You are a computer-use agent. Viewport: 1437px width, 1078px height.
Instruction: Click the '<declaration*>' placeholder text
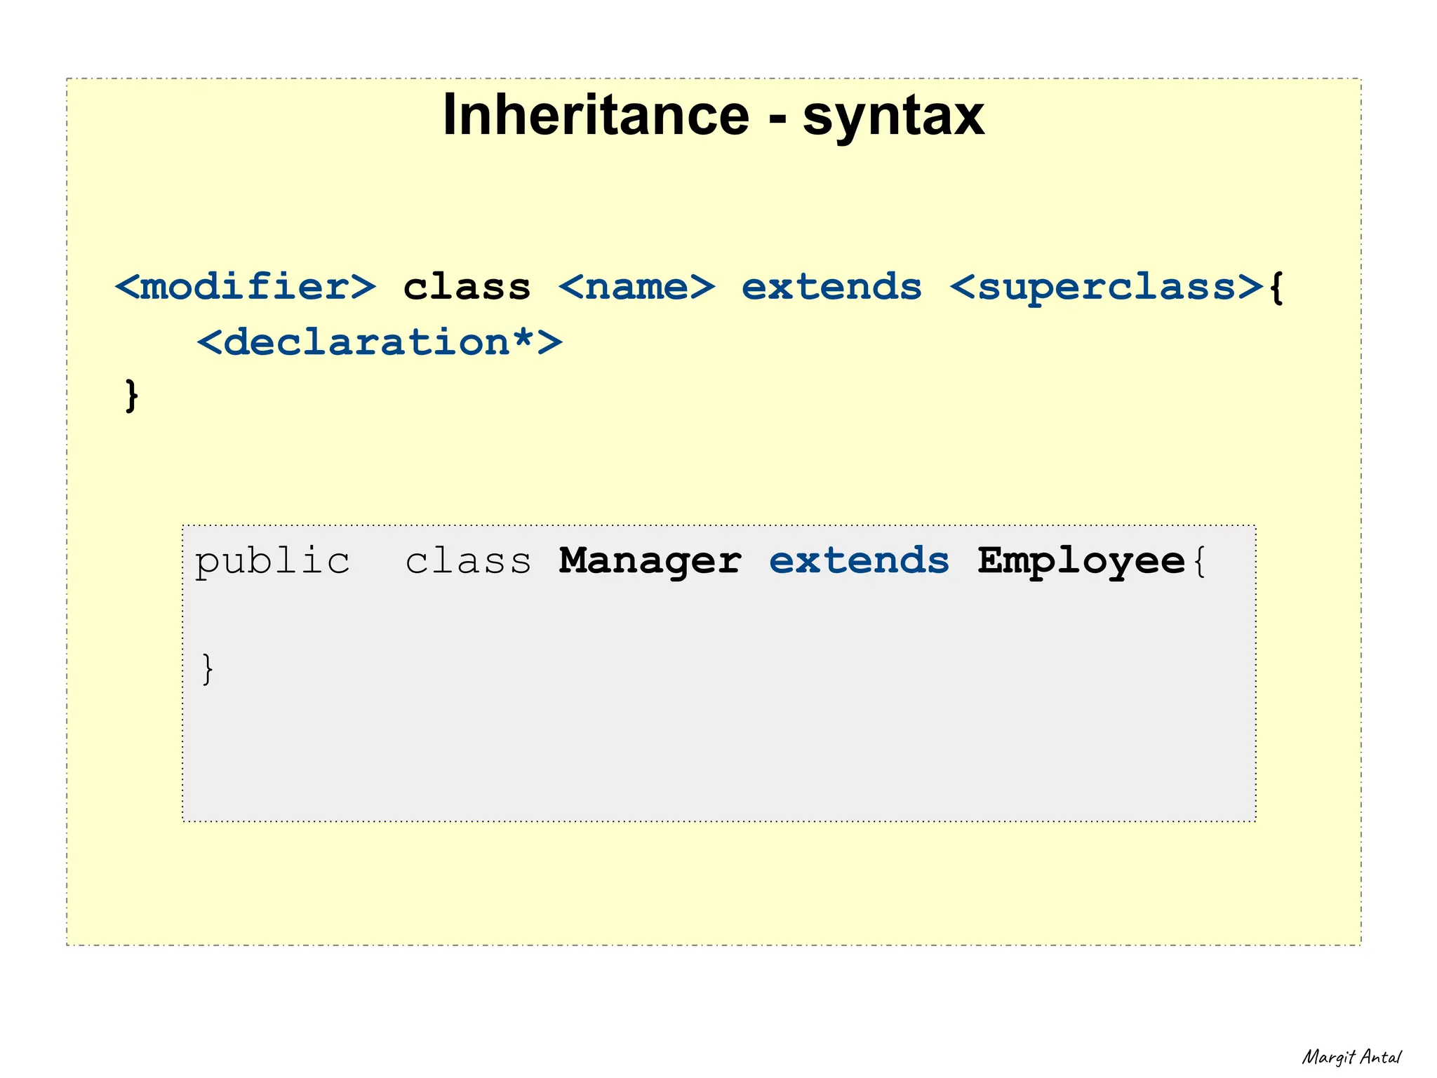click(380, 342)
